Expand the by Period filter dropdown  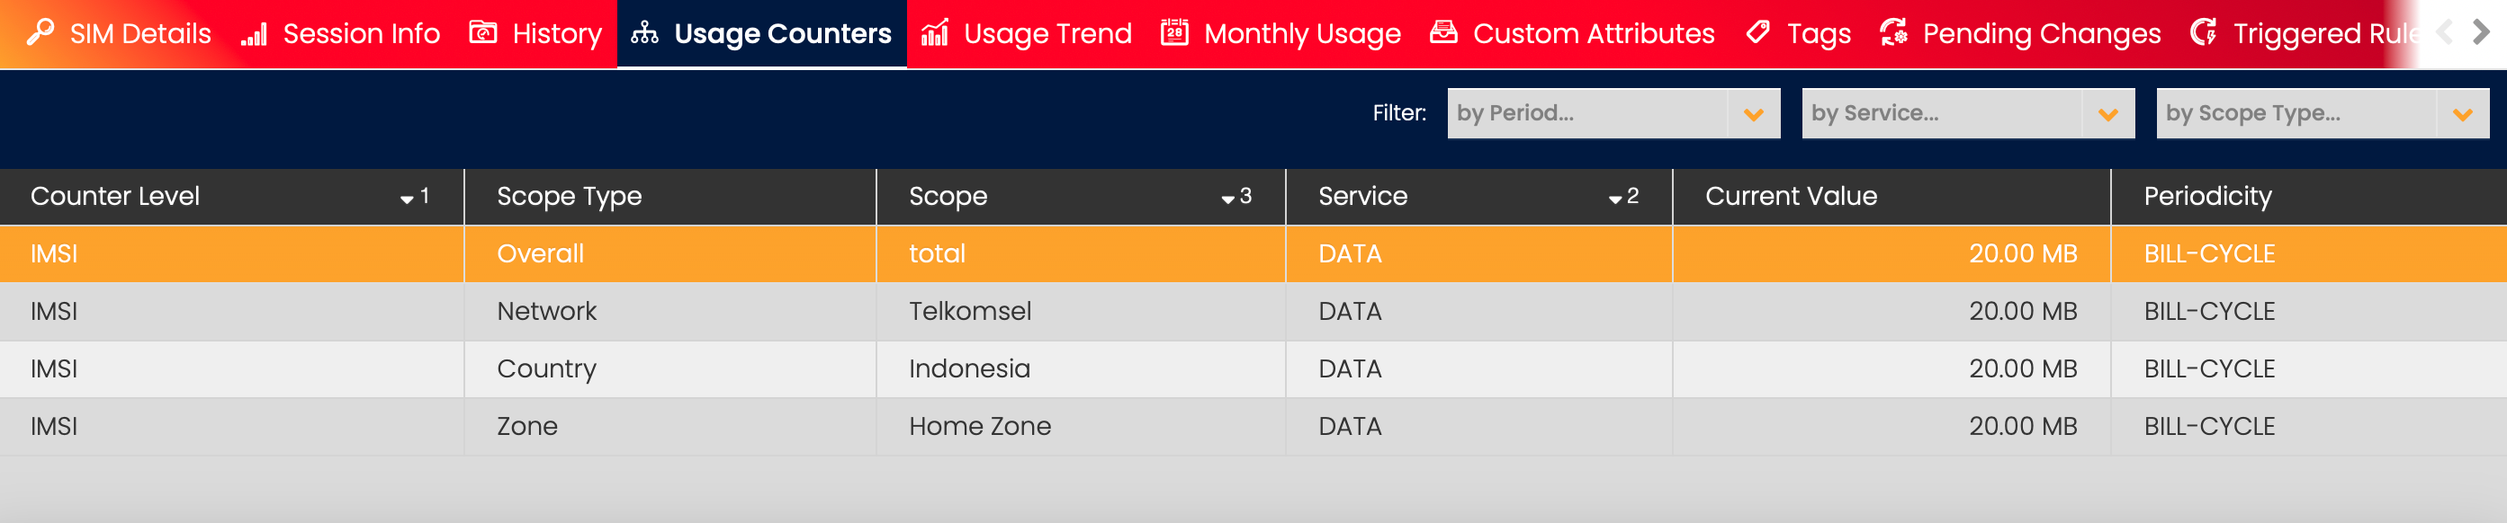1753,114
